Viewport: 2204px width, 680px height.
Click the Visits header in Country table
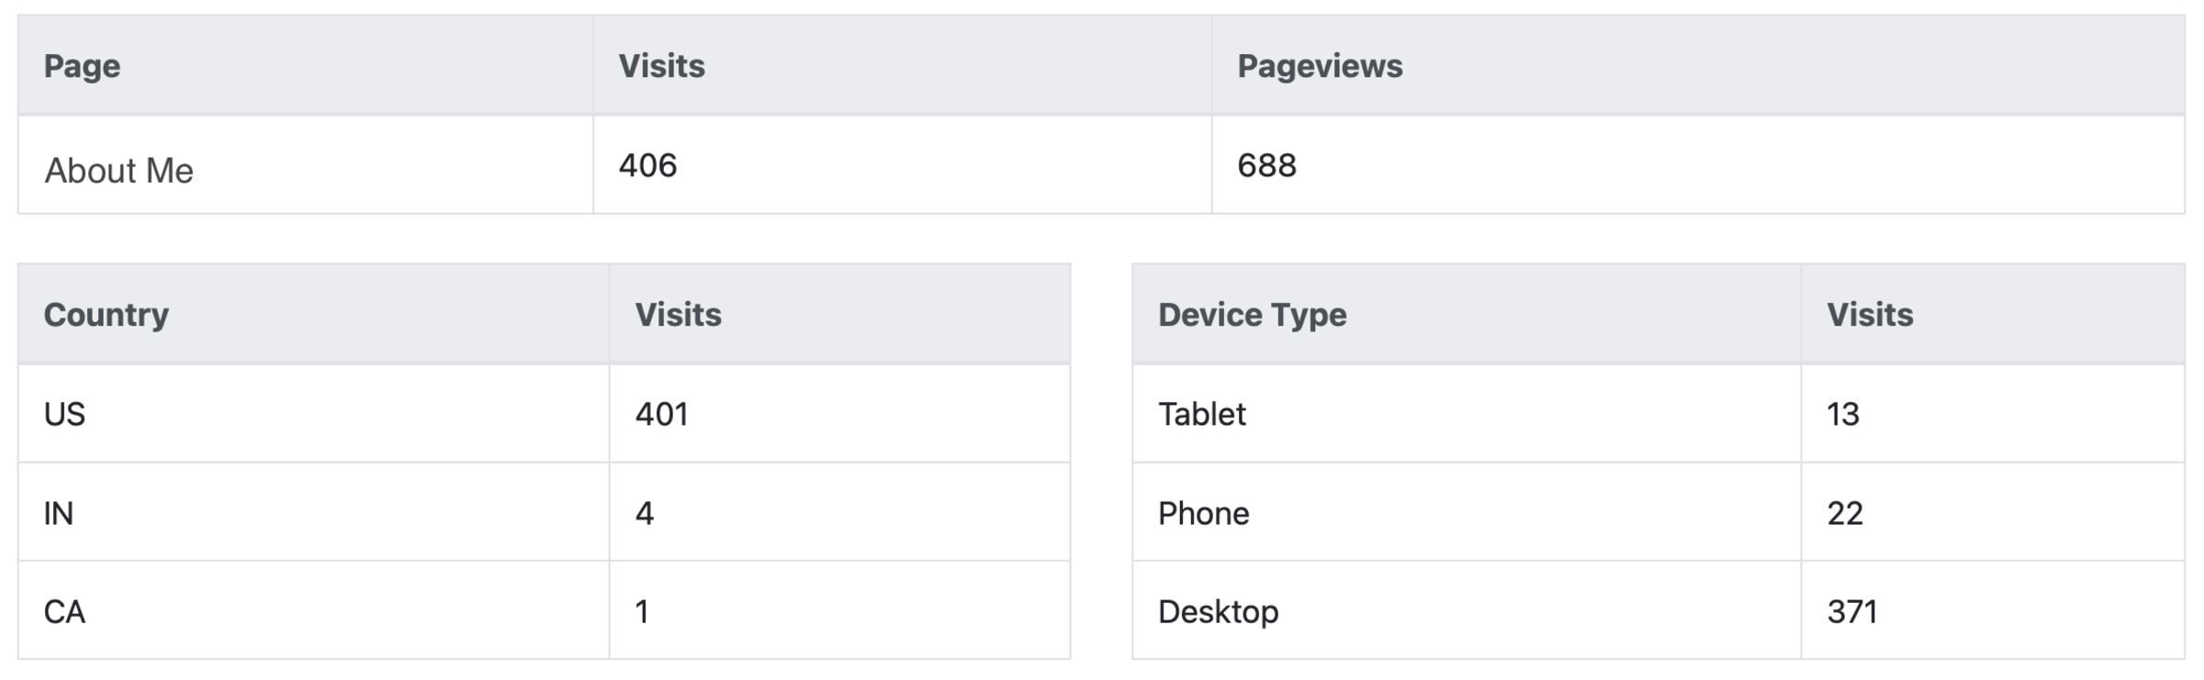[678, 315]
